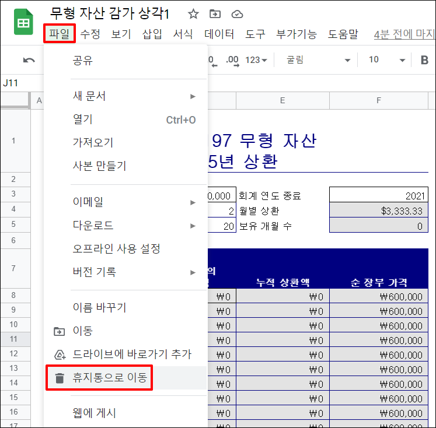
Task: Click the move-to-folder icon beside the title
Action: [x=215, y=14]
